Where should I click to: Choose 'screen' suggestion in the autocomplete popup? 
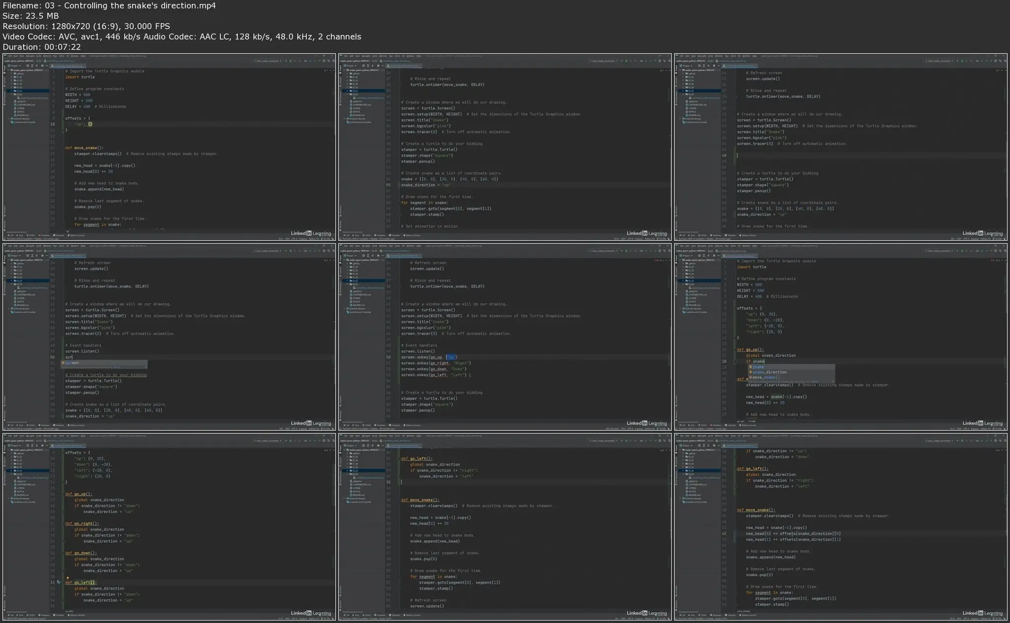[x=72, y=363]
